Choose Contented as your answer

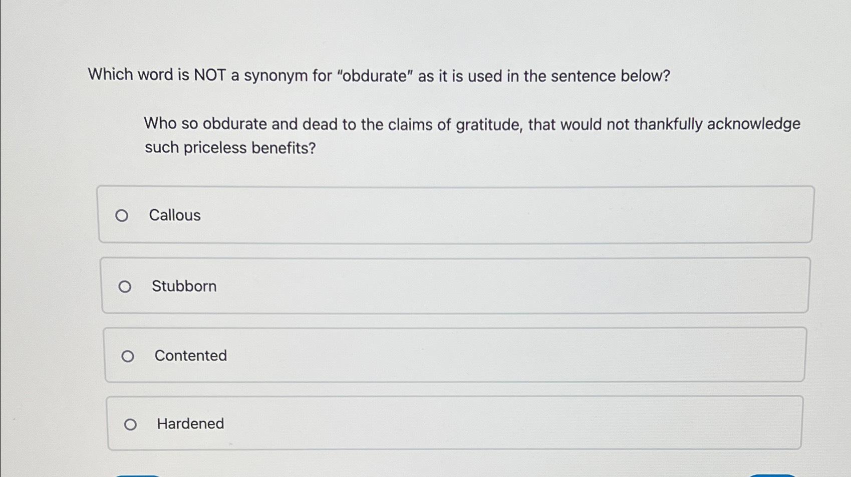click(x=191, y=356)
